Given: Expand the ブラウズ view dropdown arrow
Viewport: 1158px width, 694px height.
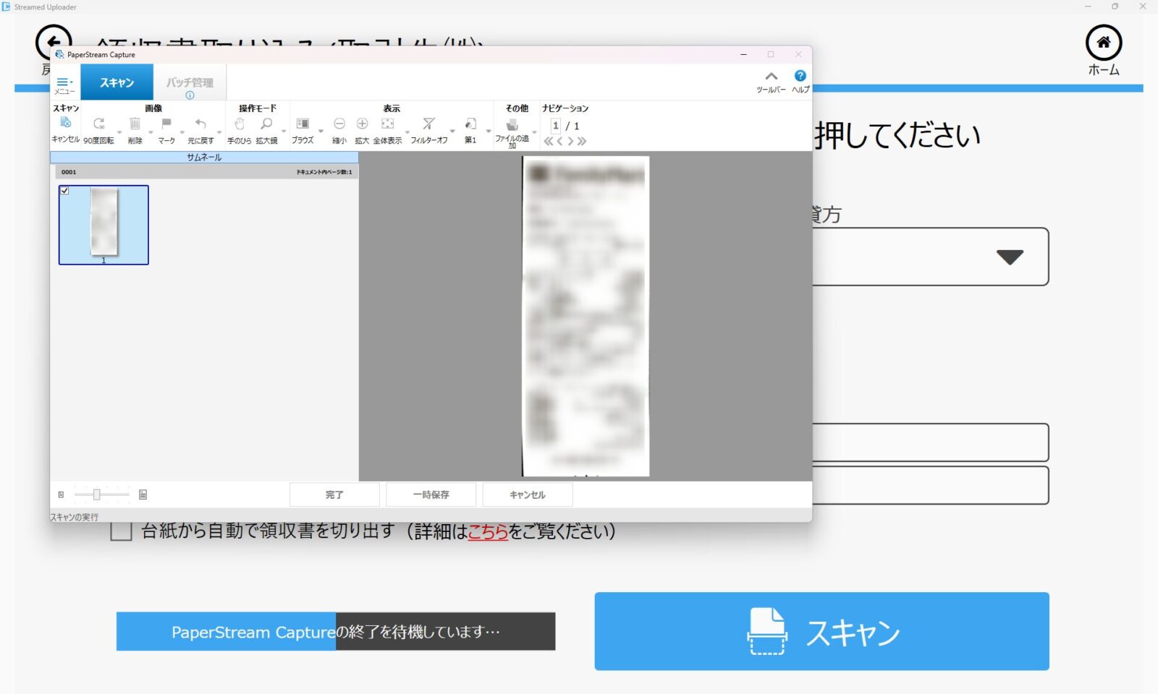Looking at the screenshot, I should click(321, 132).
